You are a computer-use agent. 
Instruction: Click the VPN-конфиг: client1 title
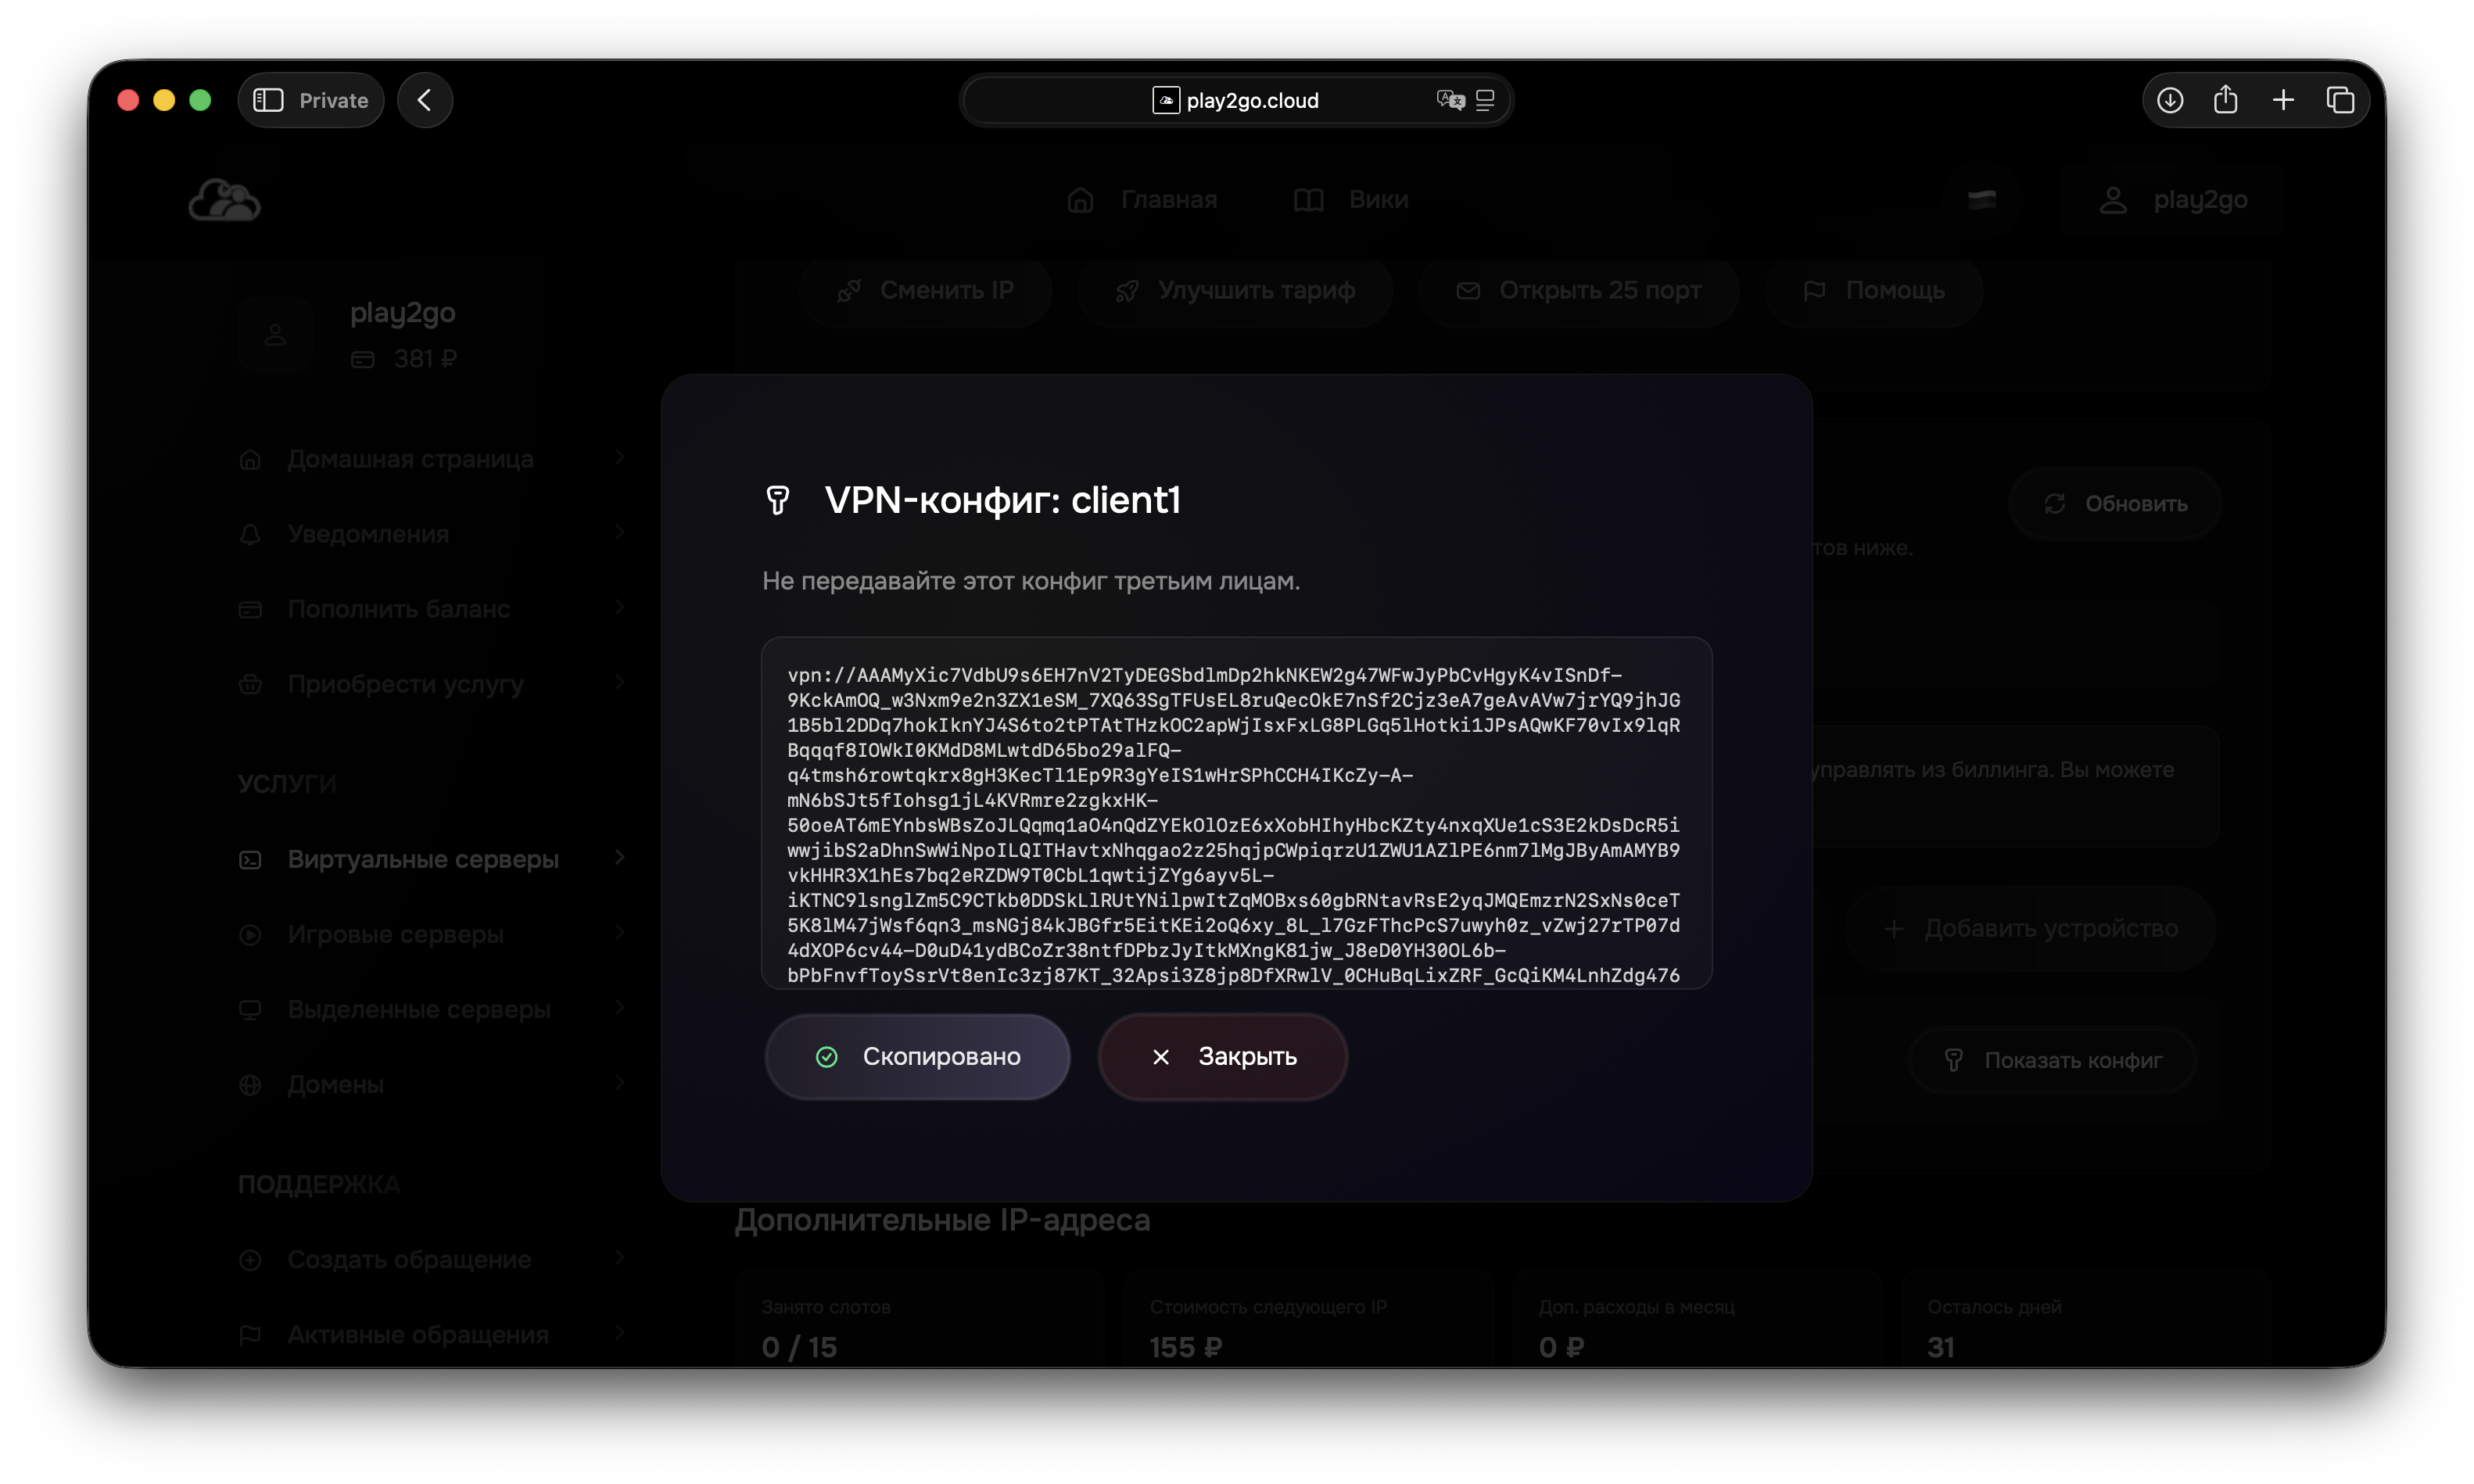[1002, 500]
